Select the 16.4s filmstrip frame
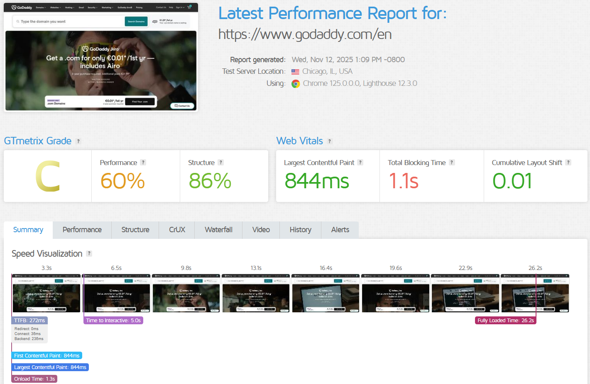This screenshot has width=590, height=384. pyautogui.click(x=326, y=293)
